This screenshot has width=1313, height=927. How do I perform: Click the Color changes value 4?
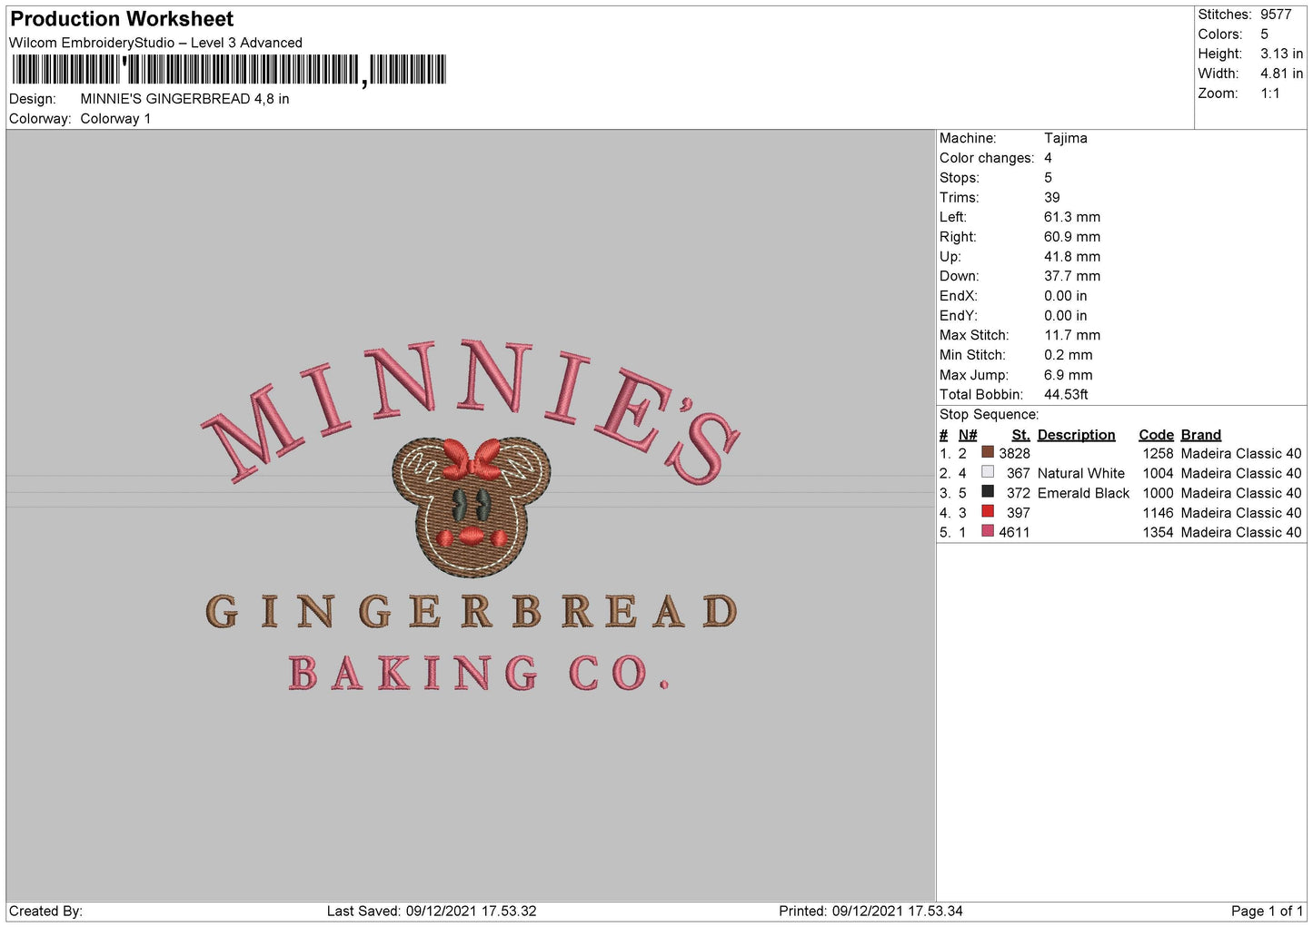1048,158
